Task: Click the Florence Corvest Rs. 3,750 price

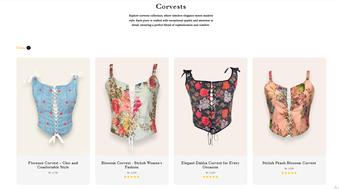Action: click(53, 173)
